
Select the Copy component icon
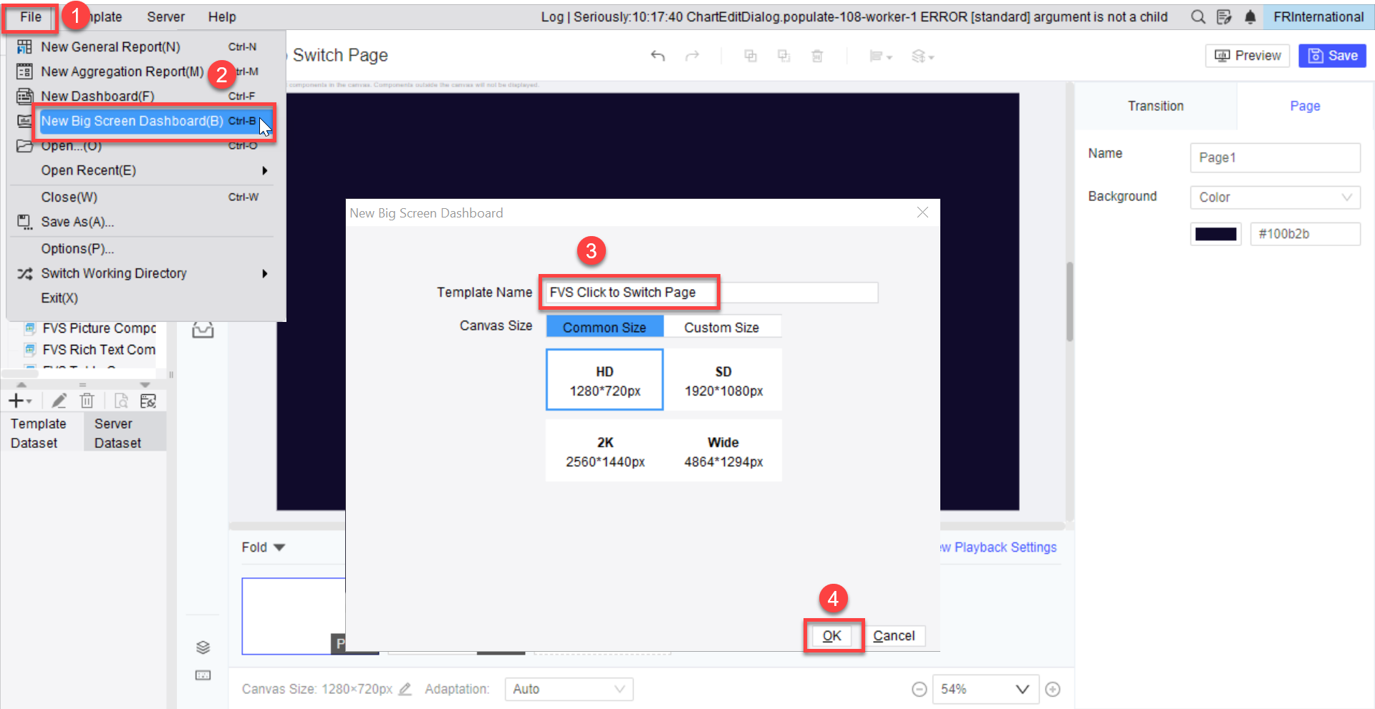tap(751, 56)
